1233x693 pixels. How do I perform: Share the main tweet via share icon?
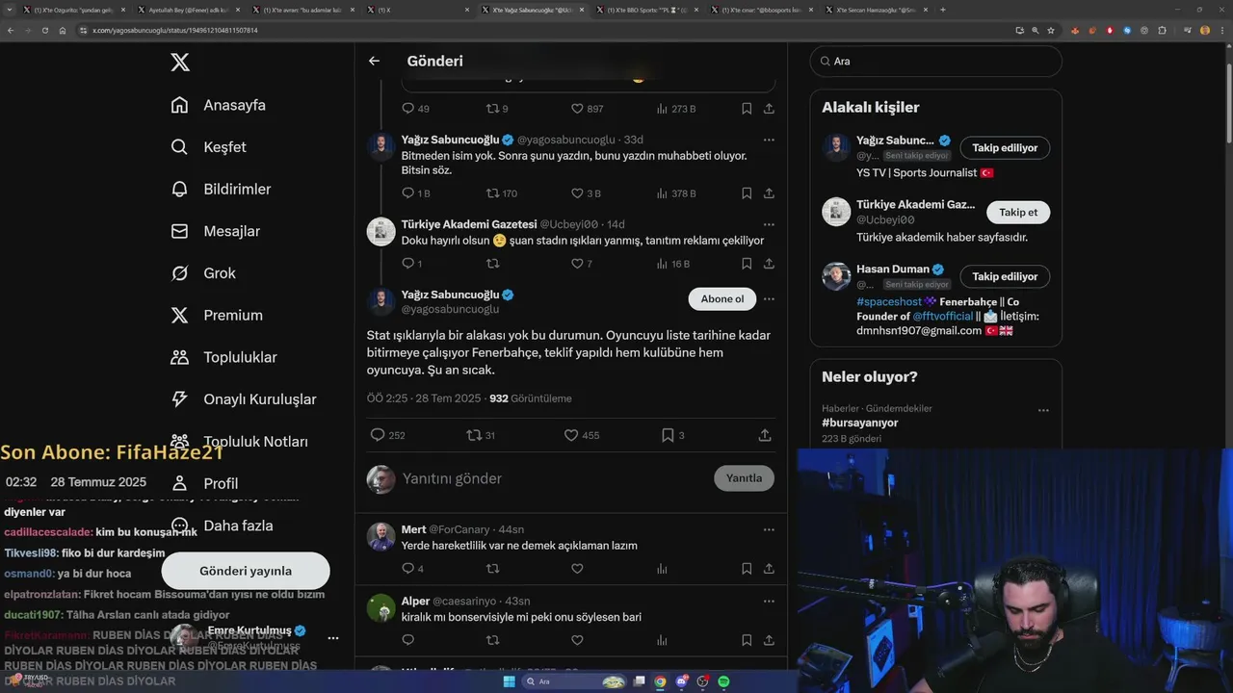[765, 435]
